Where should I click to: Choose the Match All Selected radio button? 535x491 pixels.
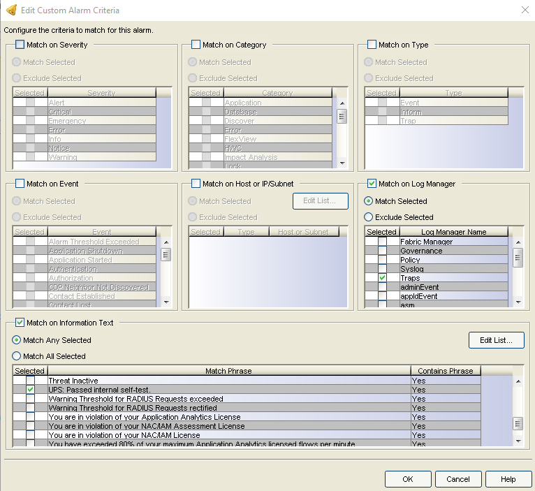17,356
